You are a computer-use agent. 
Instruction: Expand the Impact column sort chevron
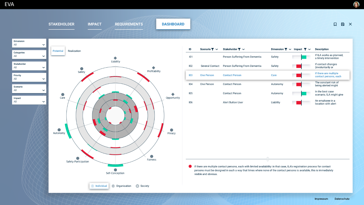309,49
